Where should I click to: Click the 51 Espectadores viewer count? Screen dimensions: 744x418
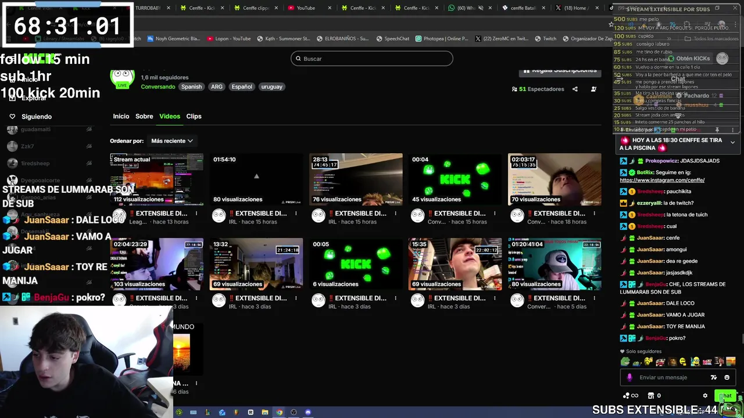tap(538, 89)
